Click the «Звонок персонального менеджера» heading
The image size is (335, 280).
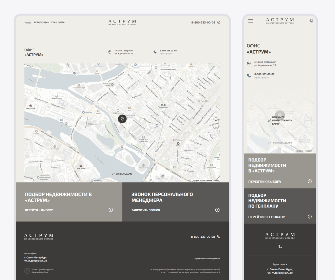[x=162, y=197]
